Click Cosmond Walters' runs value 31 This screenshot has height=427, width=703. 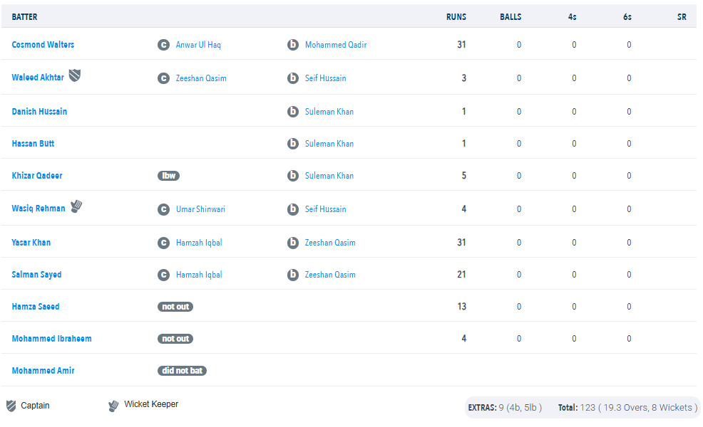[x=461, y=45]
